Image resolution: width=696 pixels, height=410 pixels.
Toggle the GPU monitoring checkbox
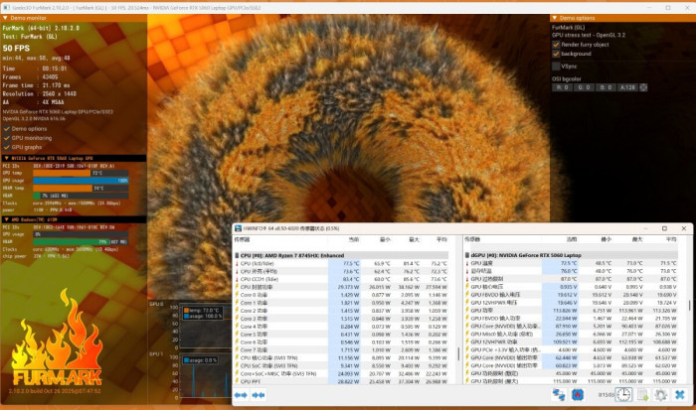[7, 138]
